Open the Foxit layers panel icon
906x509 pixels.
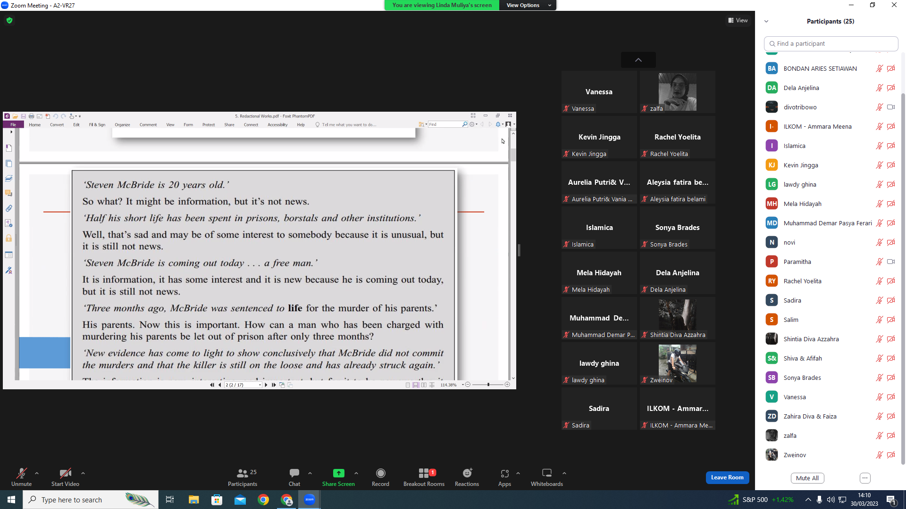point(8,178)
